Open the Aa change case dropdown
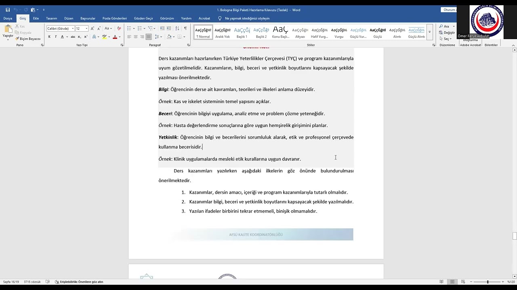 coord(108,29)
